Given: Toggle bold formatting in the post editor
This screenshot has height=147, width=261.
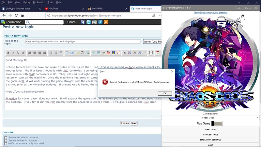Looking at the screenshot, I should pos(8,53).
